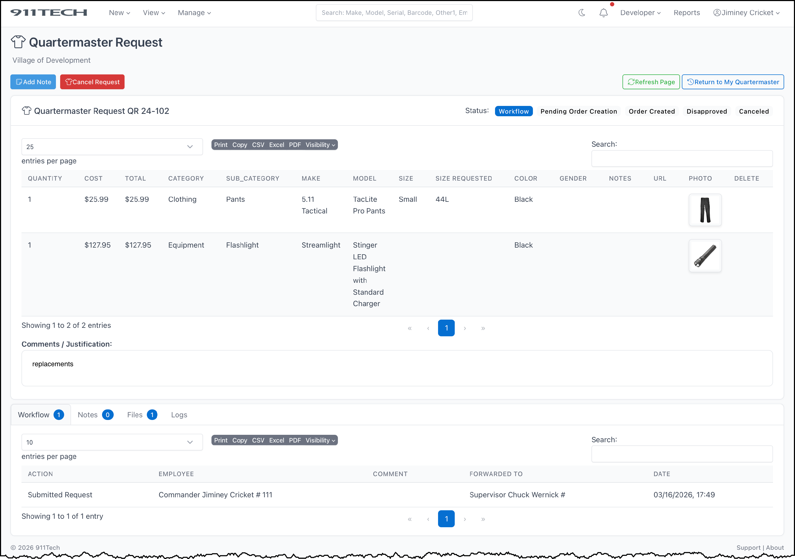
Task: Expand the 25 entries per page dropdown
Action: click(x=112, y=147)
